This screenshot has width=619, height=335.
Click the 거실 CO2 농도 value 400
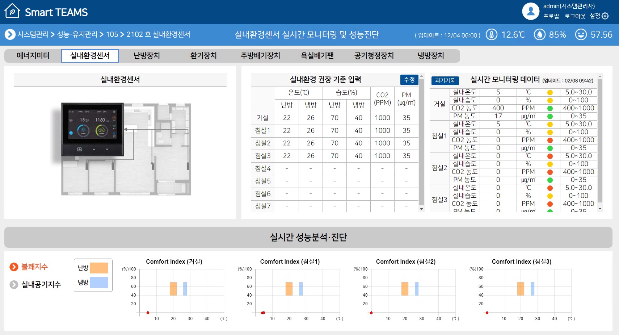498,108
